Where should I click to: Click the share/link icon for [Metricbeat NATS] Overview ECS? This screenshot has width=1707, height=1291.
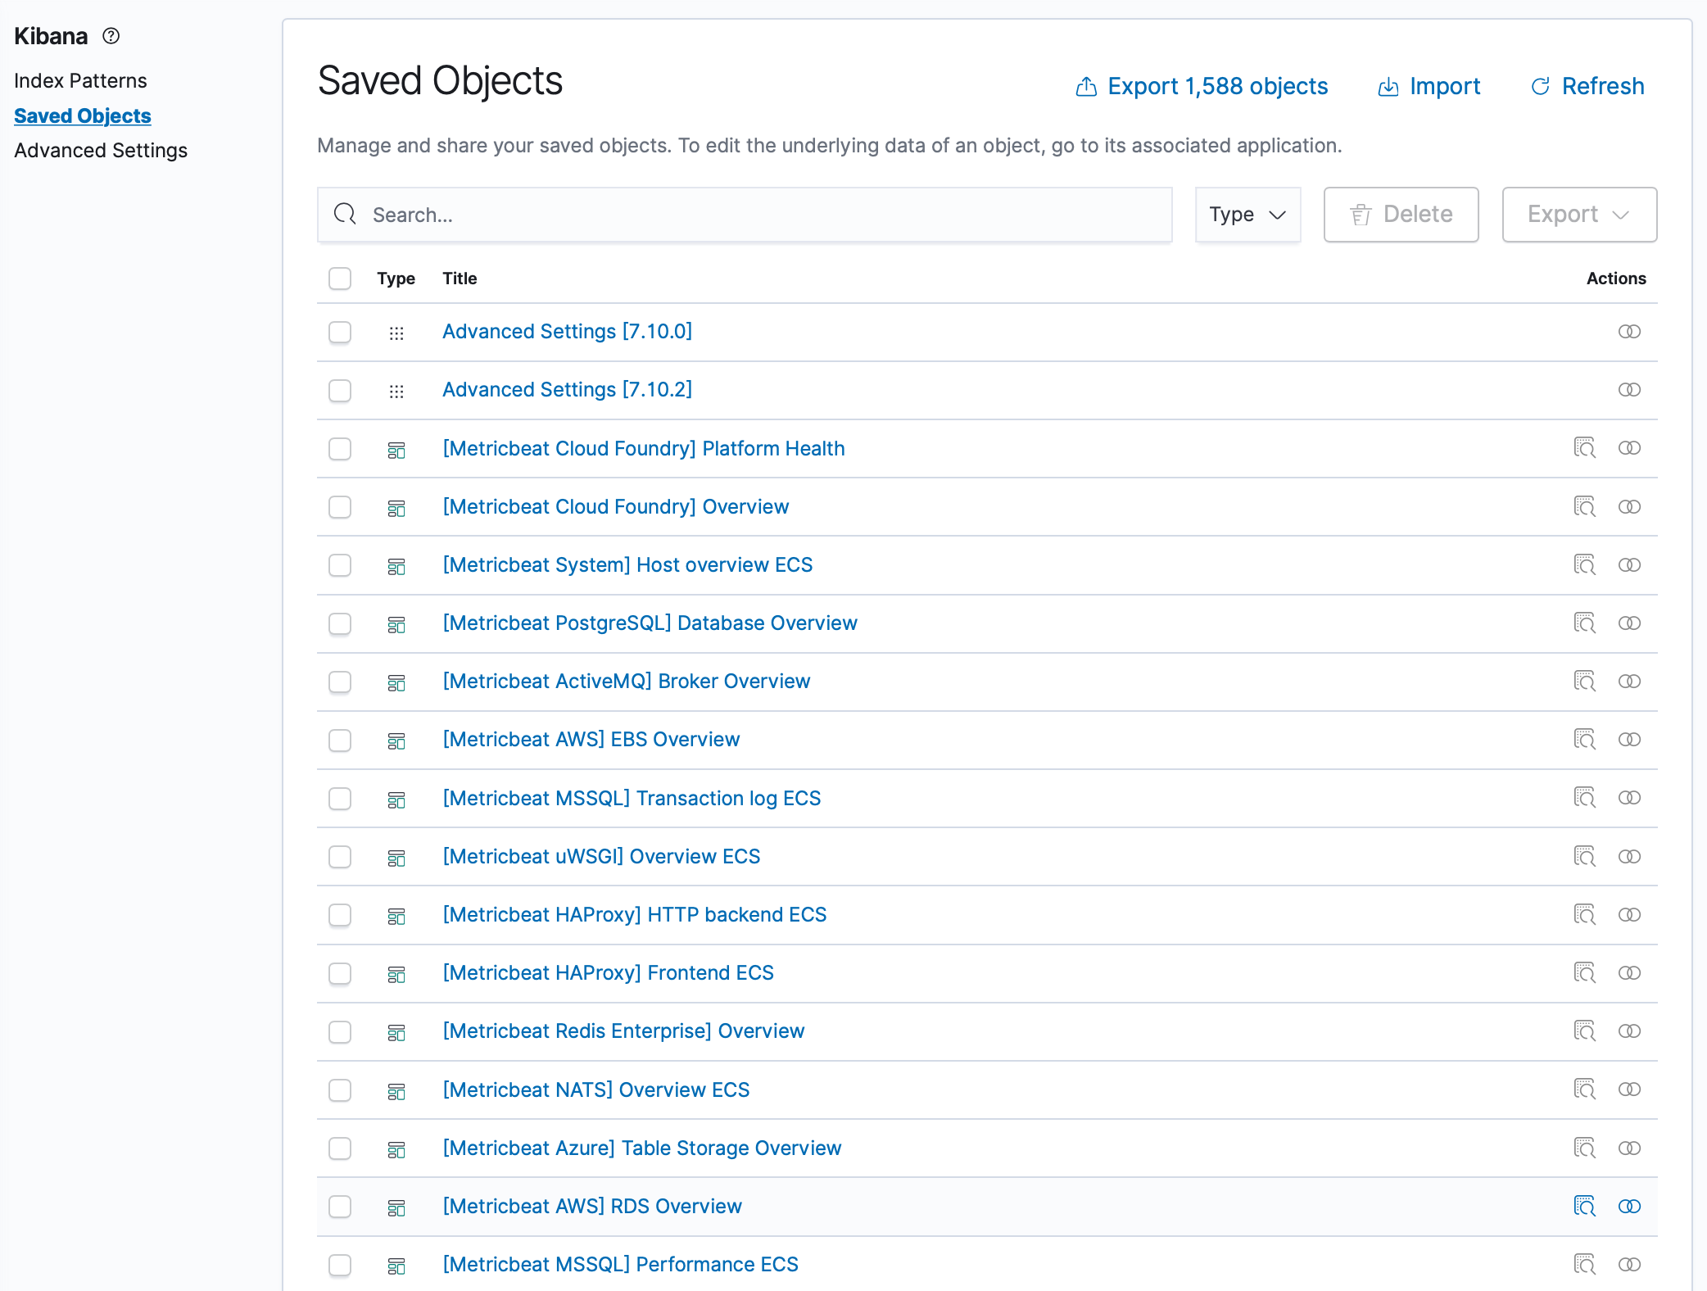[x=1628, y=1089]
